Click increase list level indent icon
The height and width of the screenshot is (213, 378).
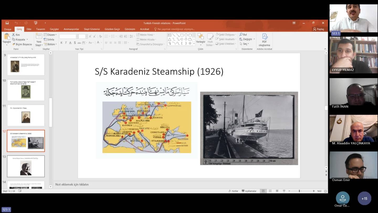click(x=125, y=36)
